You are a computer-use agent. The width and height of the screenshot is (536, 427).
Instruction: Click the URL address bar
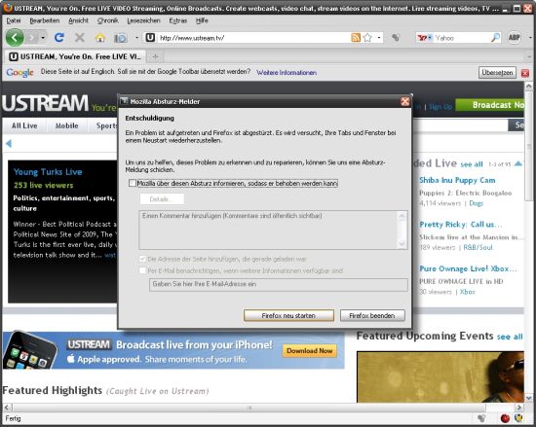coord(253,38)
